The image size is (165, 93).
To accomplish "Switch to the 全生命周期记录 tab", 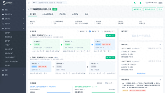I will (x=47, y=14).
